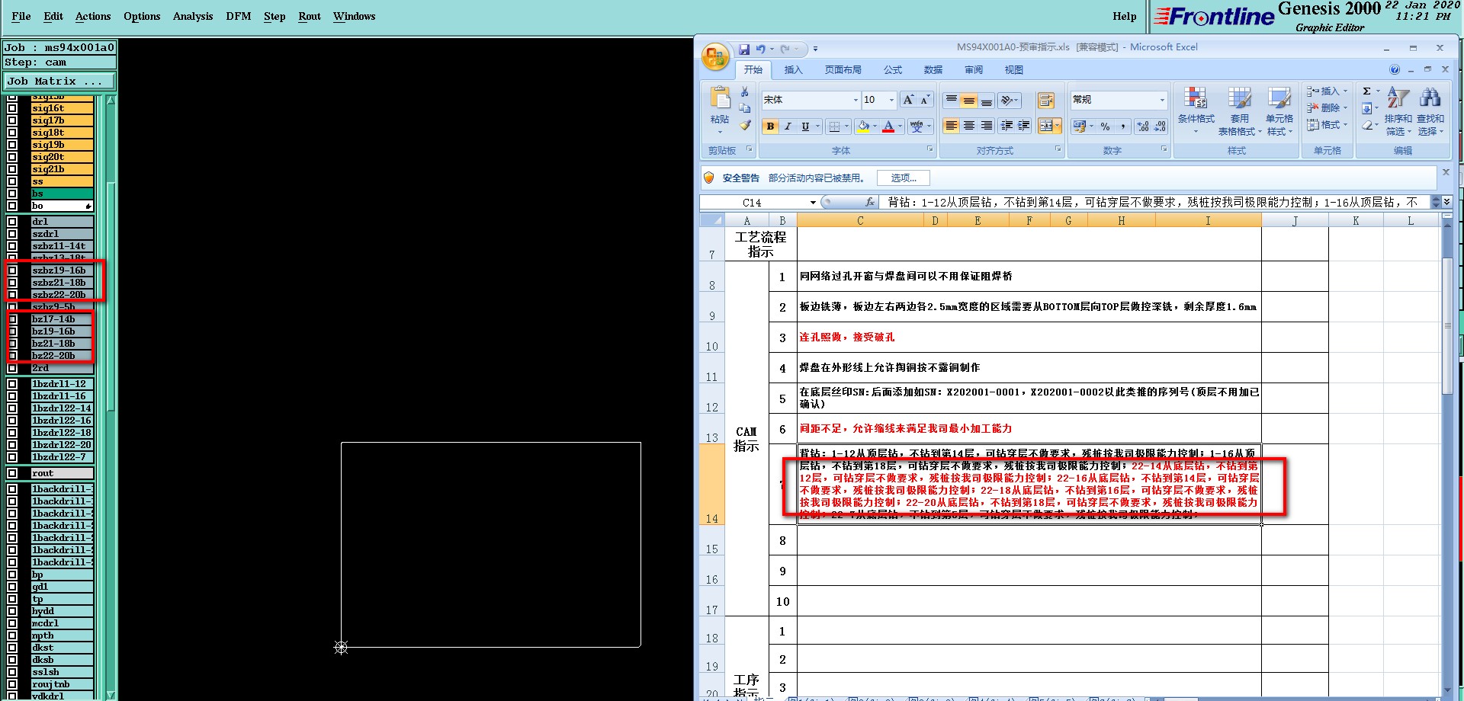1464x701 pixels.
Task: Open 查找和选择 binoculars tool
Action: point(1430,111)
